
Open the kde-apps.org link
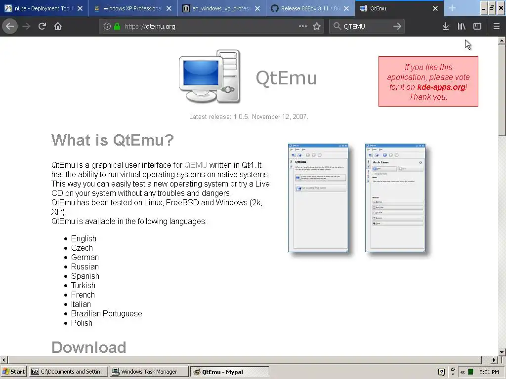coord(441,87)
